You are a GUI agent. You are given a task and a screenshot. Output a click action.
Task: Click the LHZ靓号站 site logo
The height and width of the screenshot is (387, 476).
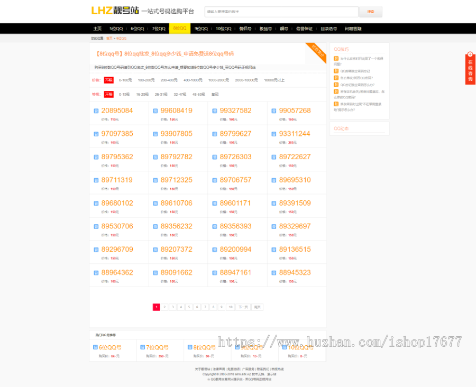(115, 11)
